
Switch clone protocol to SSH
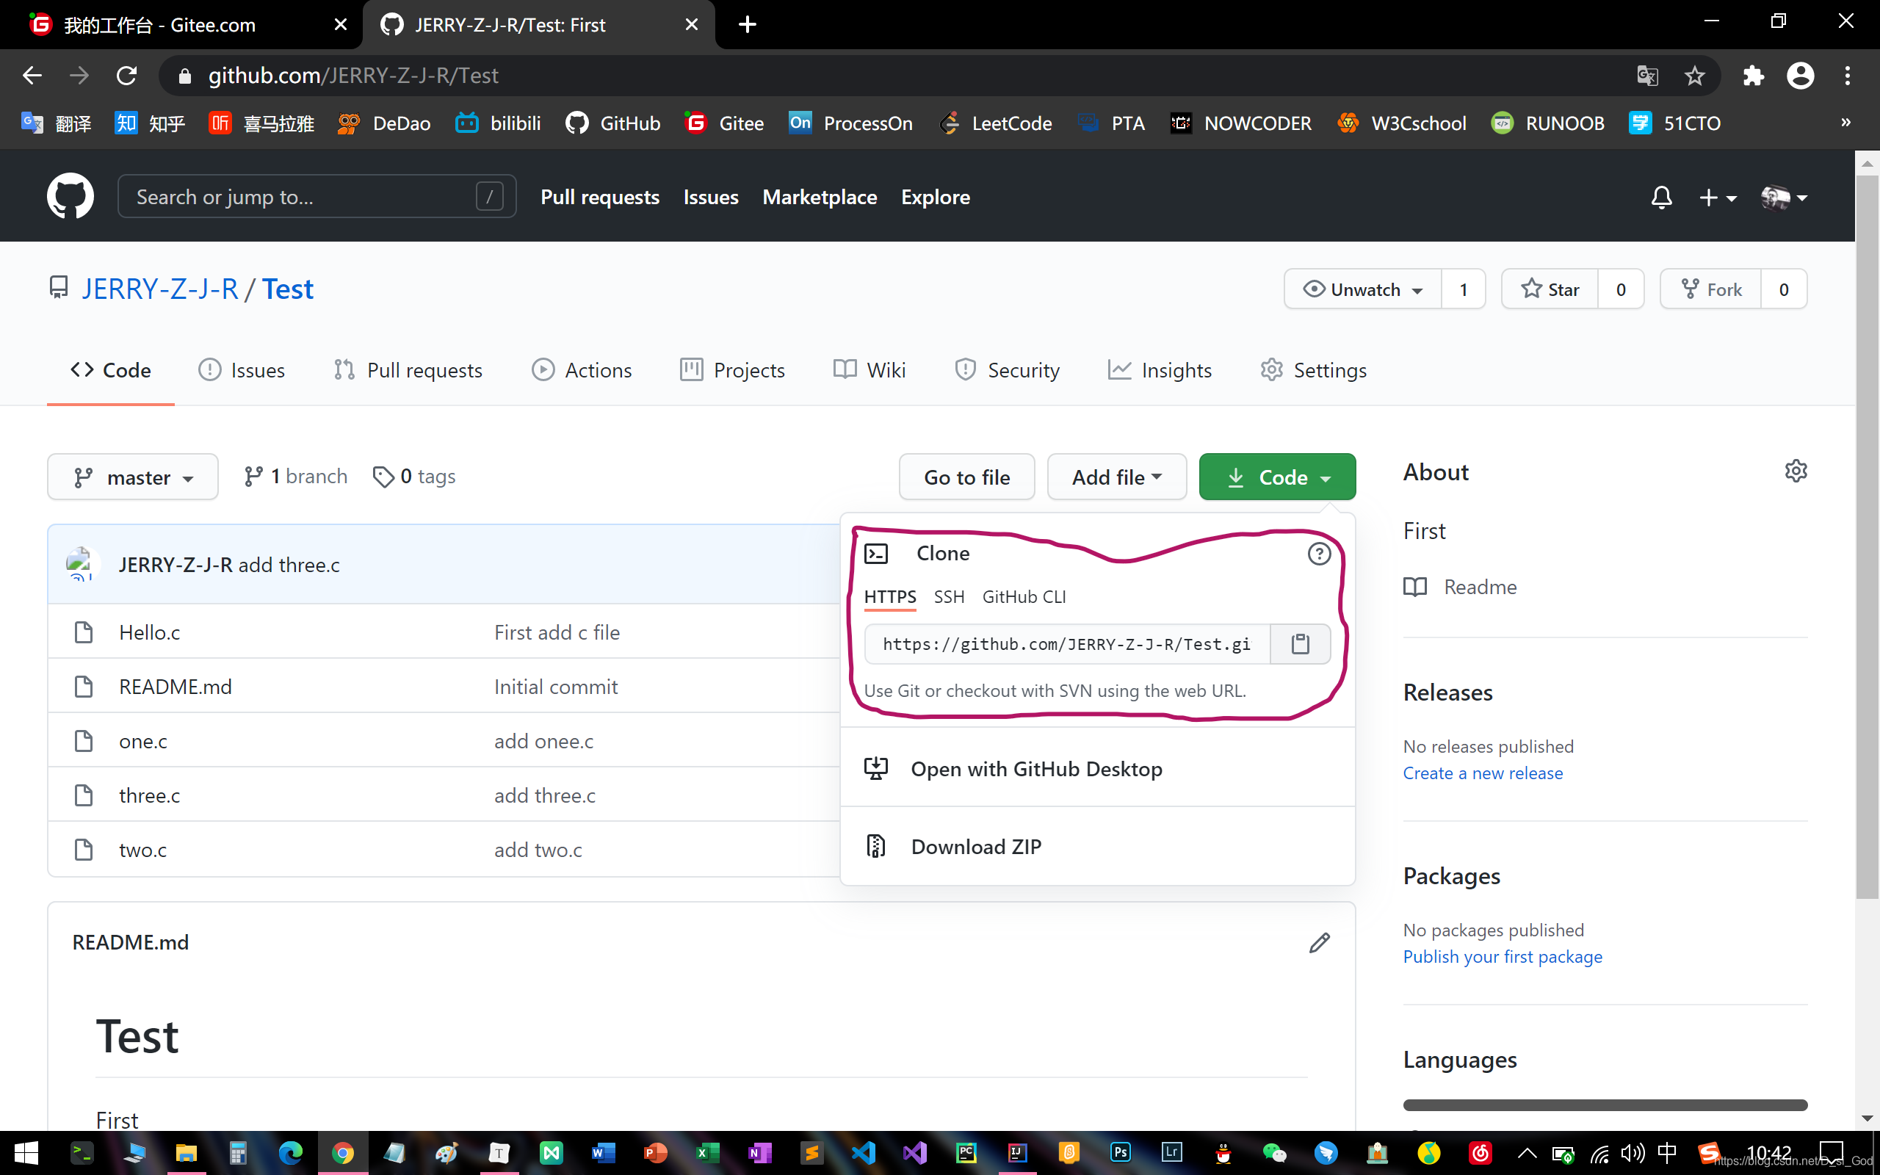(x=949, y=597)
